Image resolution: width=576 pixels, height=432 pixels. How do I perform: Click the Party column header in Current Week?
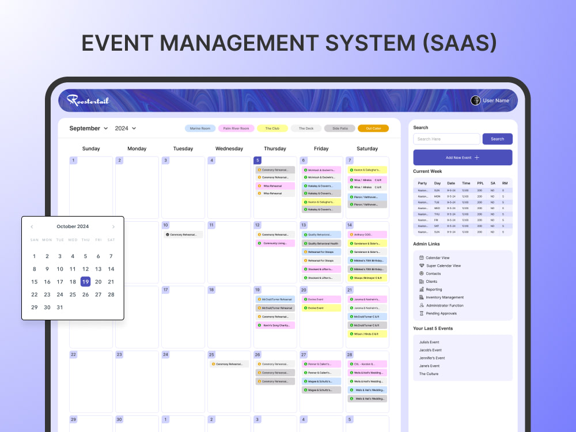click(422, 183)
